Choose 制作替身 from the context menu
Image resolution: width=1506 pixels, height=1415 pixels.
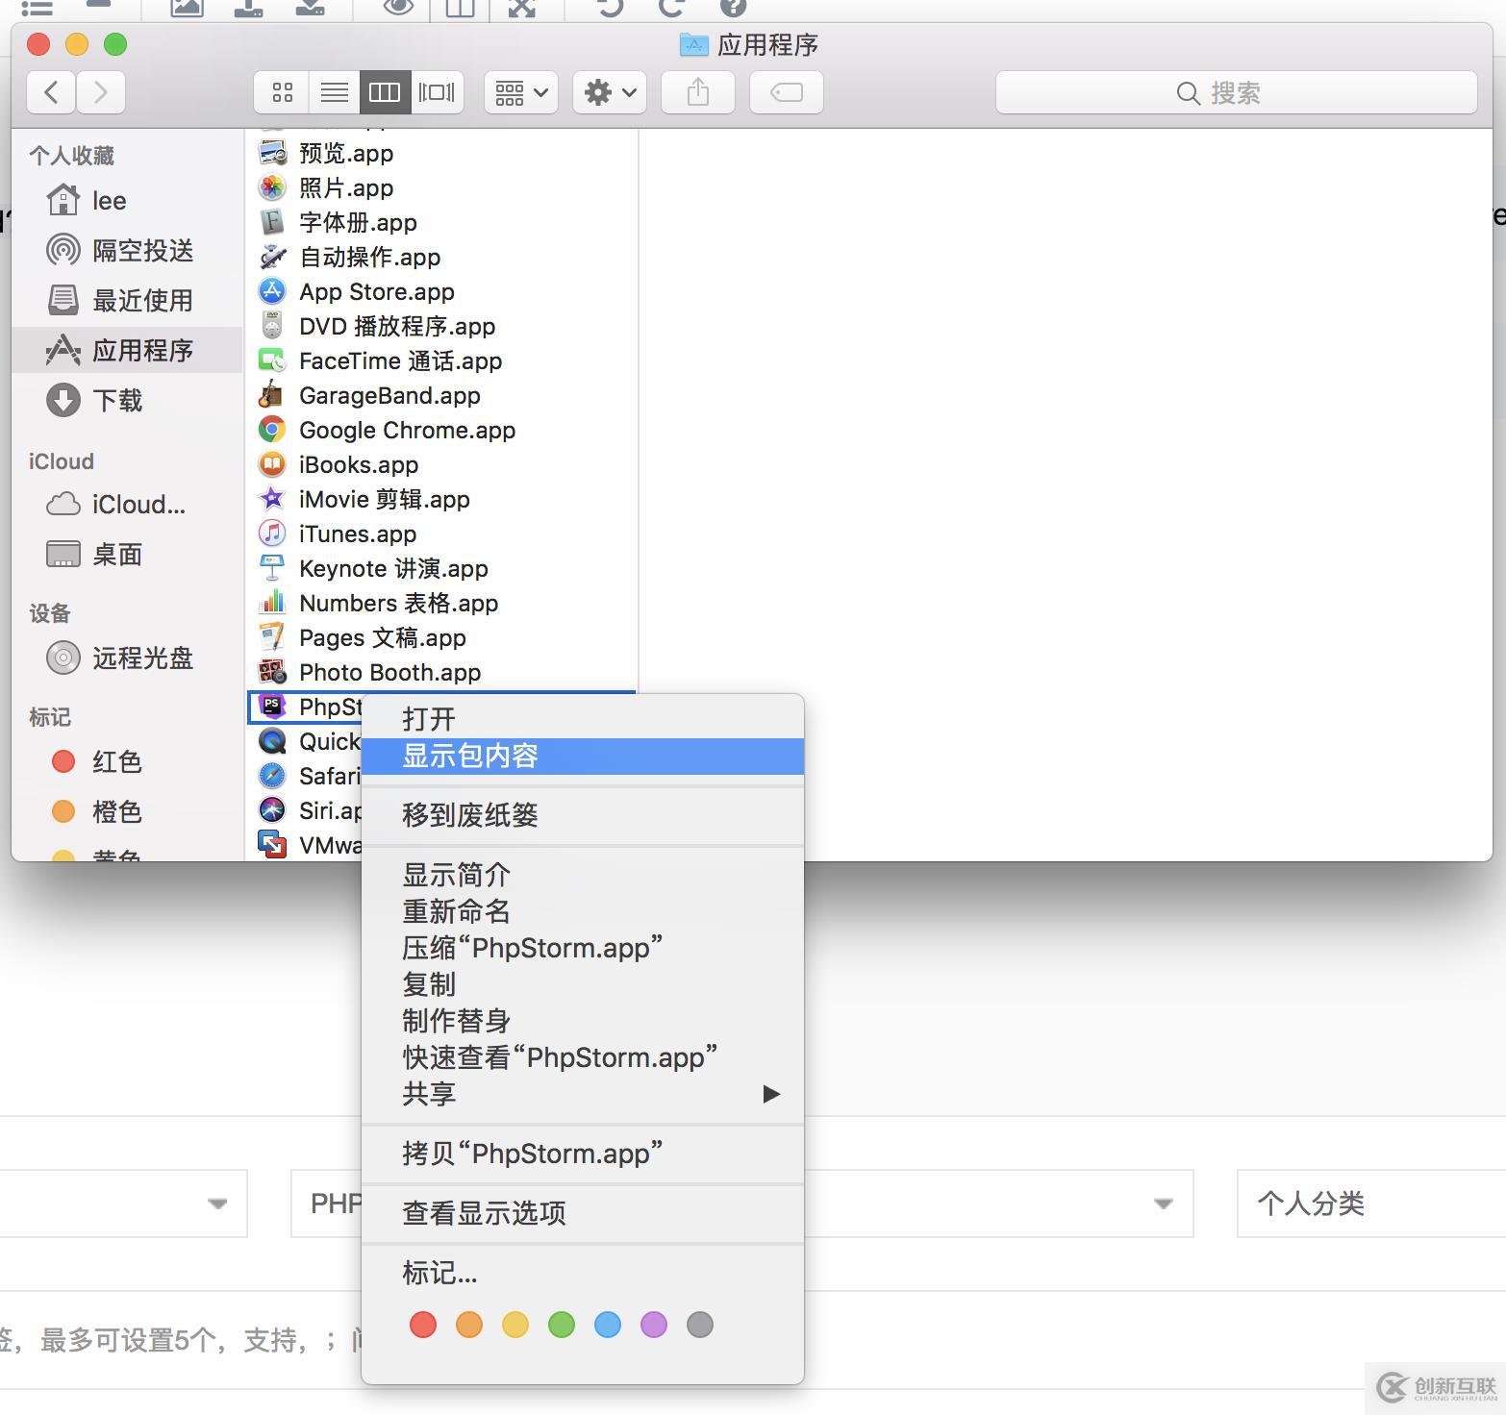point(583,1021)
